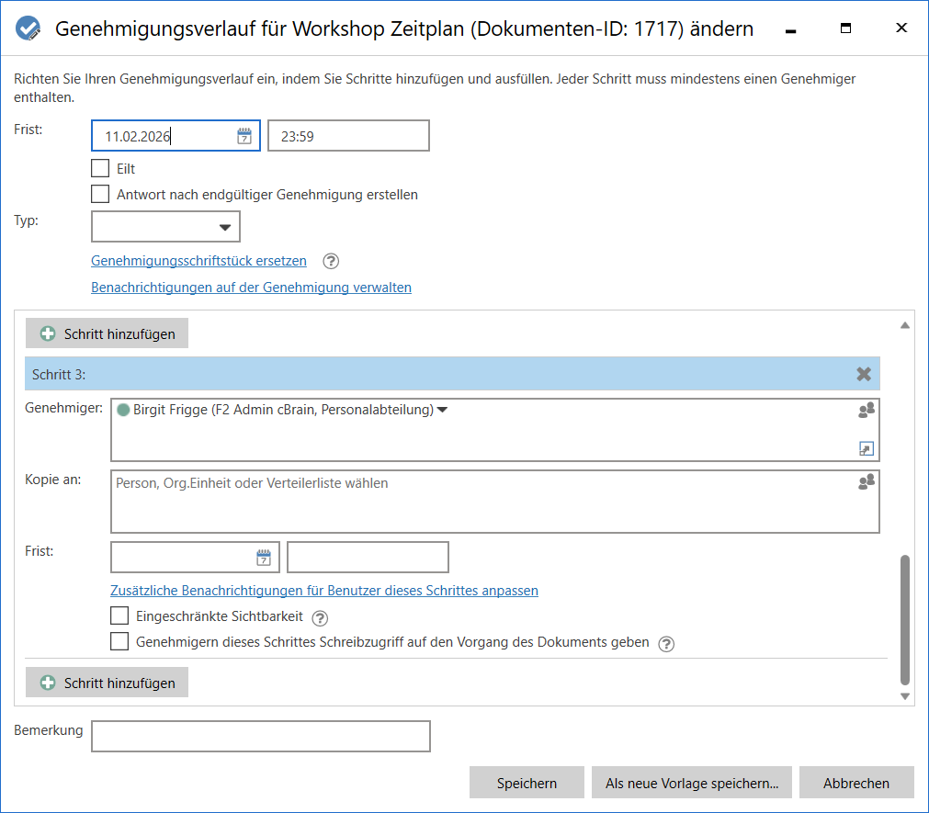Screen dimensions: 929x813
Task: Click the Speichern button
Action: 527,783
